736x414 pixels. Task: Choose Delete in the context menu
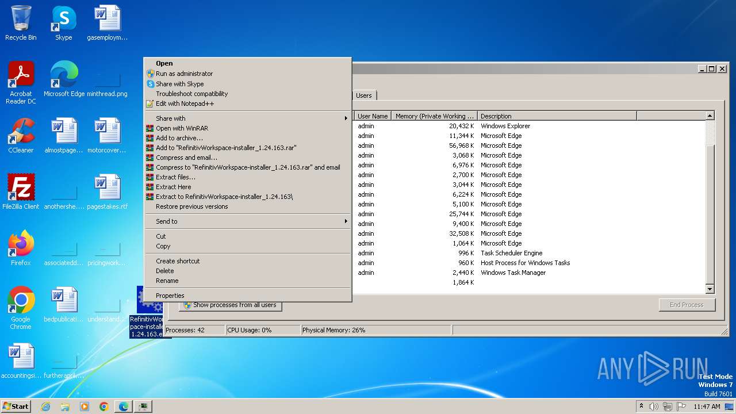(x=247, y=271)
